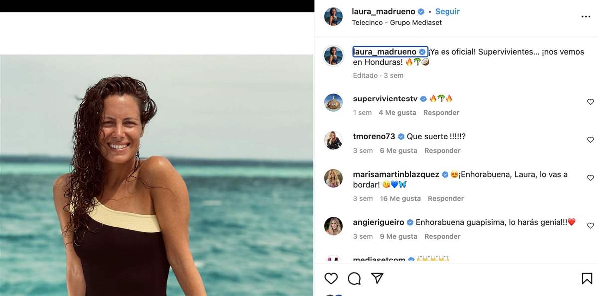This screenshot has height=296, width=598.
Task: View the 16 likes on marisamartinblazquez's comment
Action: pyautogui.click(x=400, y=198)
